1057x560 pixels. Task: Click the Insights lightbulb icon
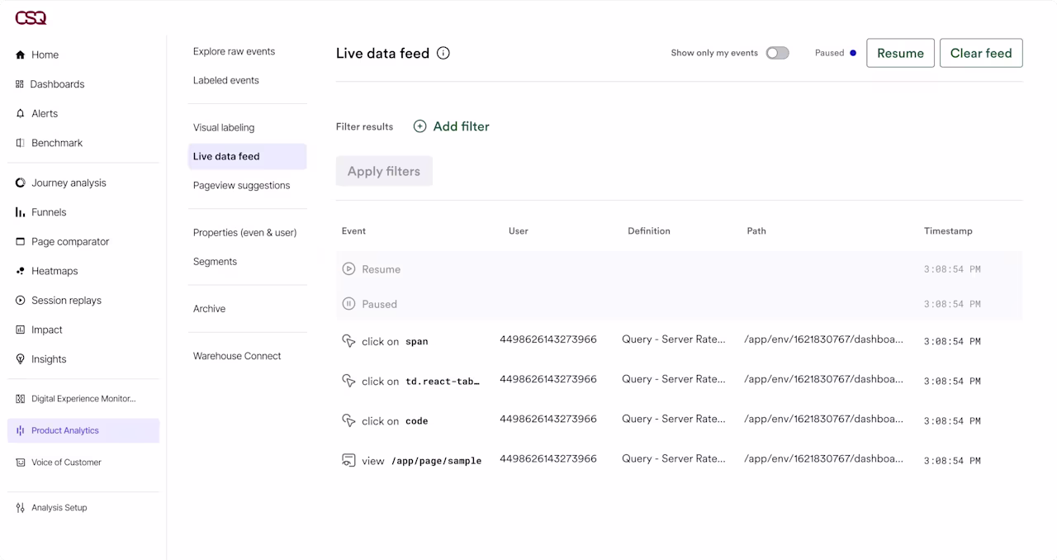[x=21, y=359]
